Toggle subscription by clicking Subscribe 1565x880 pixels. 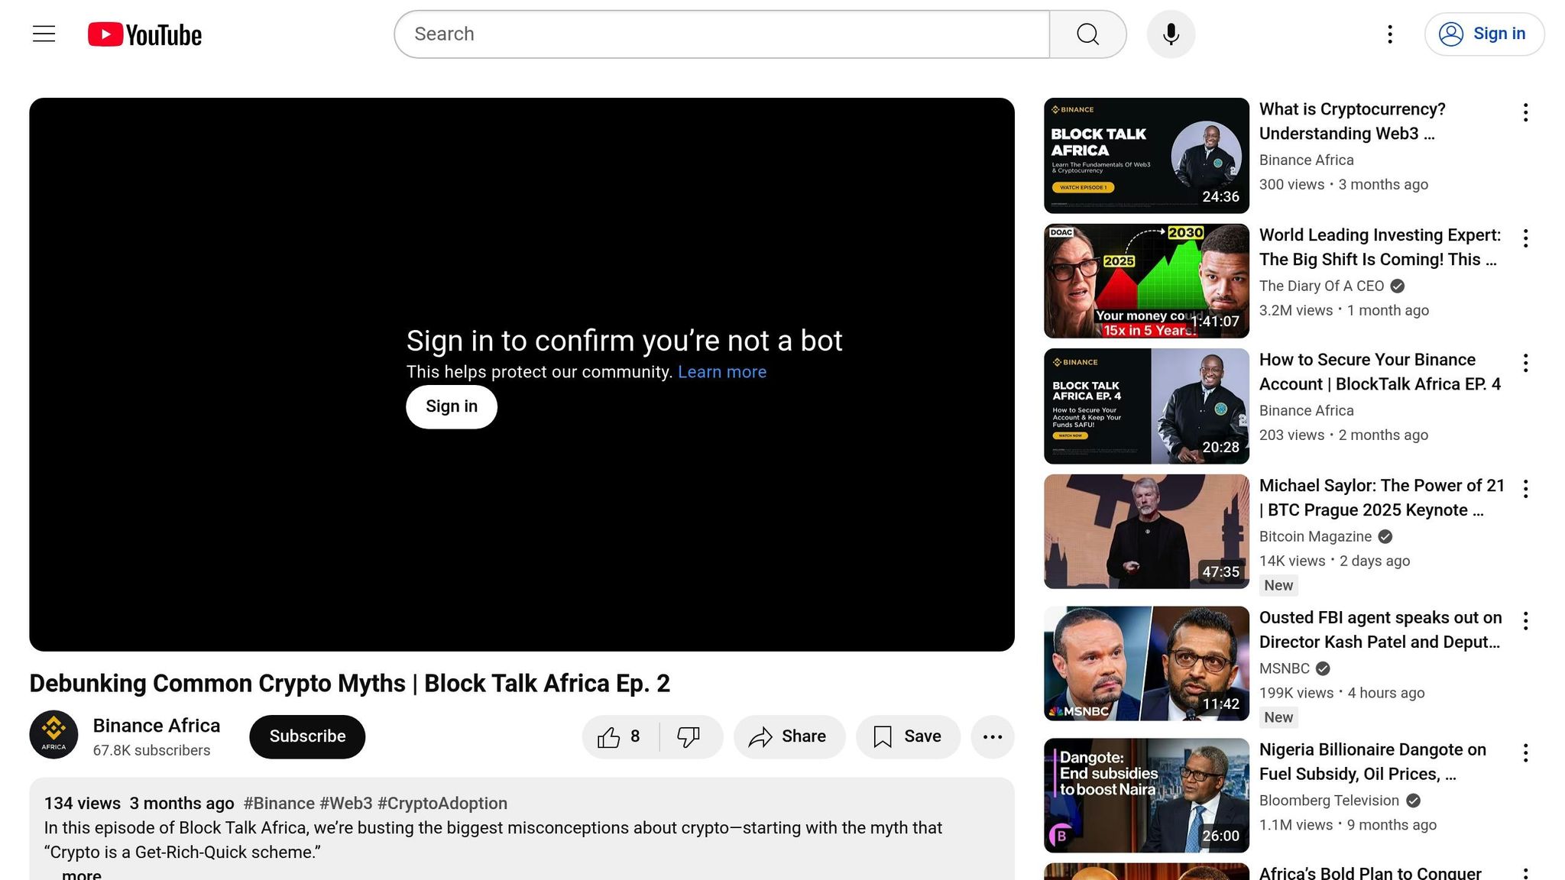tap(306, 736)
